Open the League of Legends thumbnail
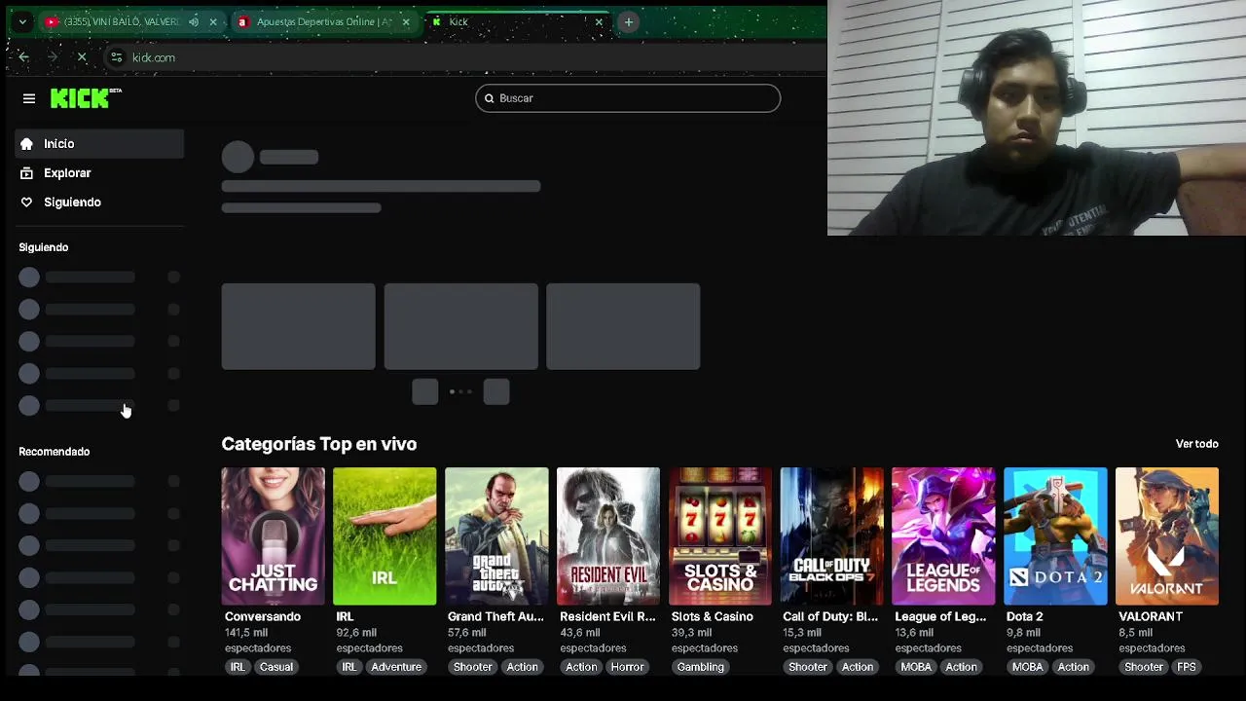The image size is (1246, 701). (943, 536)
